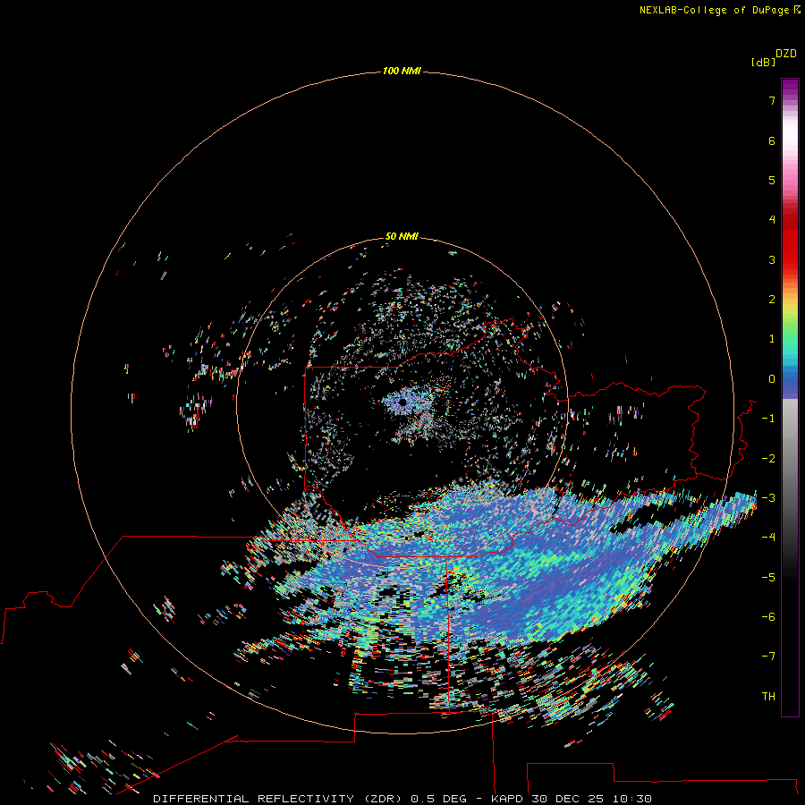Click the TH threshold label

pos(768,697)
